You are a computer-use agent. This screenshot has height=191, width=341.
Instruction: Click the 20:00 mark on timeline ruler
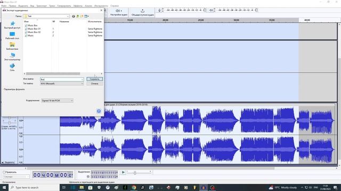[165, 20]
